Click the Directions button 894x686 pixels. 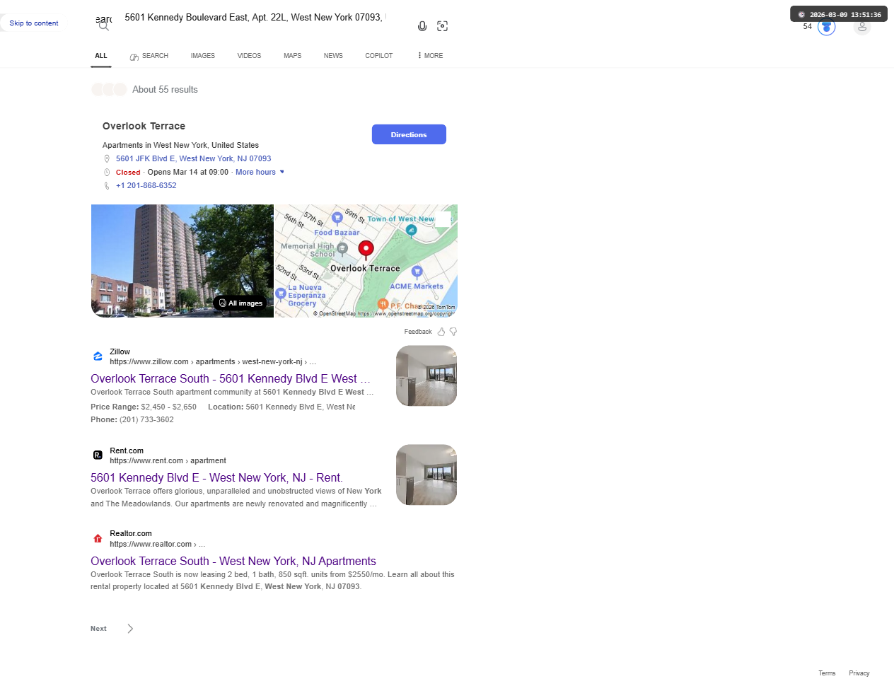[x=409, y=134]
